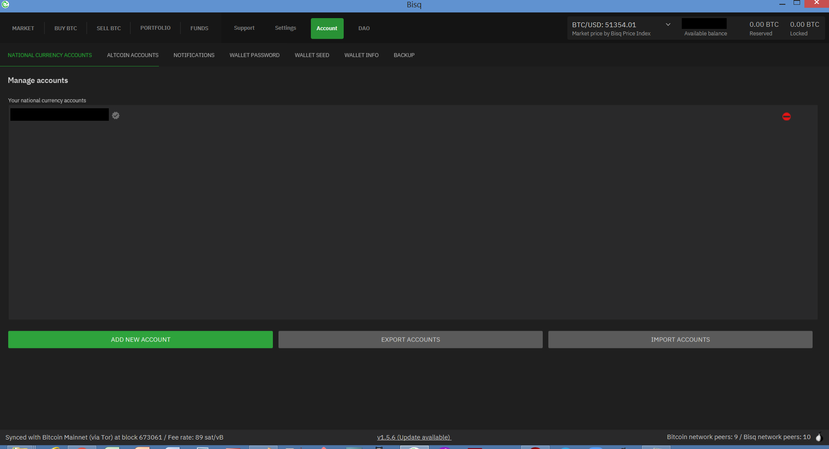Go to the DAO section
The width and height of the screenshot is (829, 449).
coord(364,28)
